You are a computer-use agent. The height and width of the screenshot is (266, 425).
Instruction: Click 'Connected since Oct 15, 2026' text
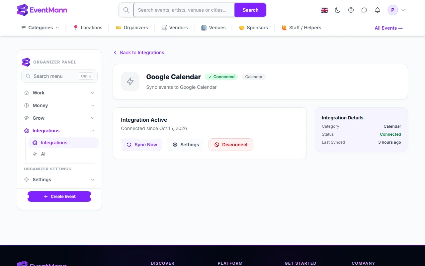(x=154, y=128)
